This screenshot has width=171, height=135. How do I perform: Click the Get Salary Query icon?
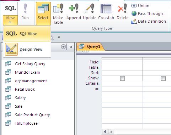point(8,64)
